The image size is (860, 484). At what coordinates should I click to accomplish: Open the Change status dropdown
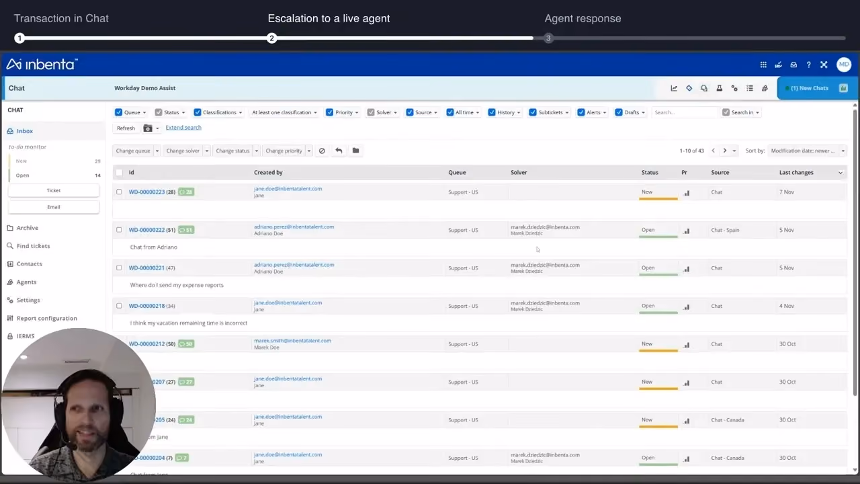pyautogui.click(x=236, y=151)
